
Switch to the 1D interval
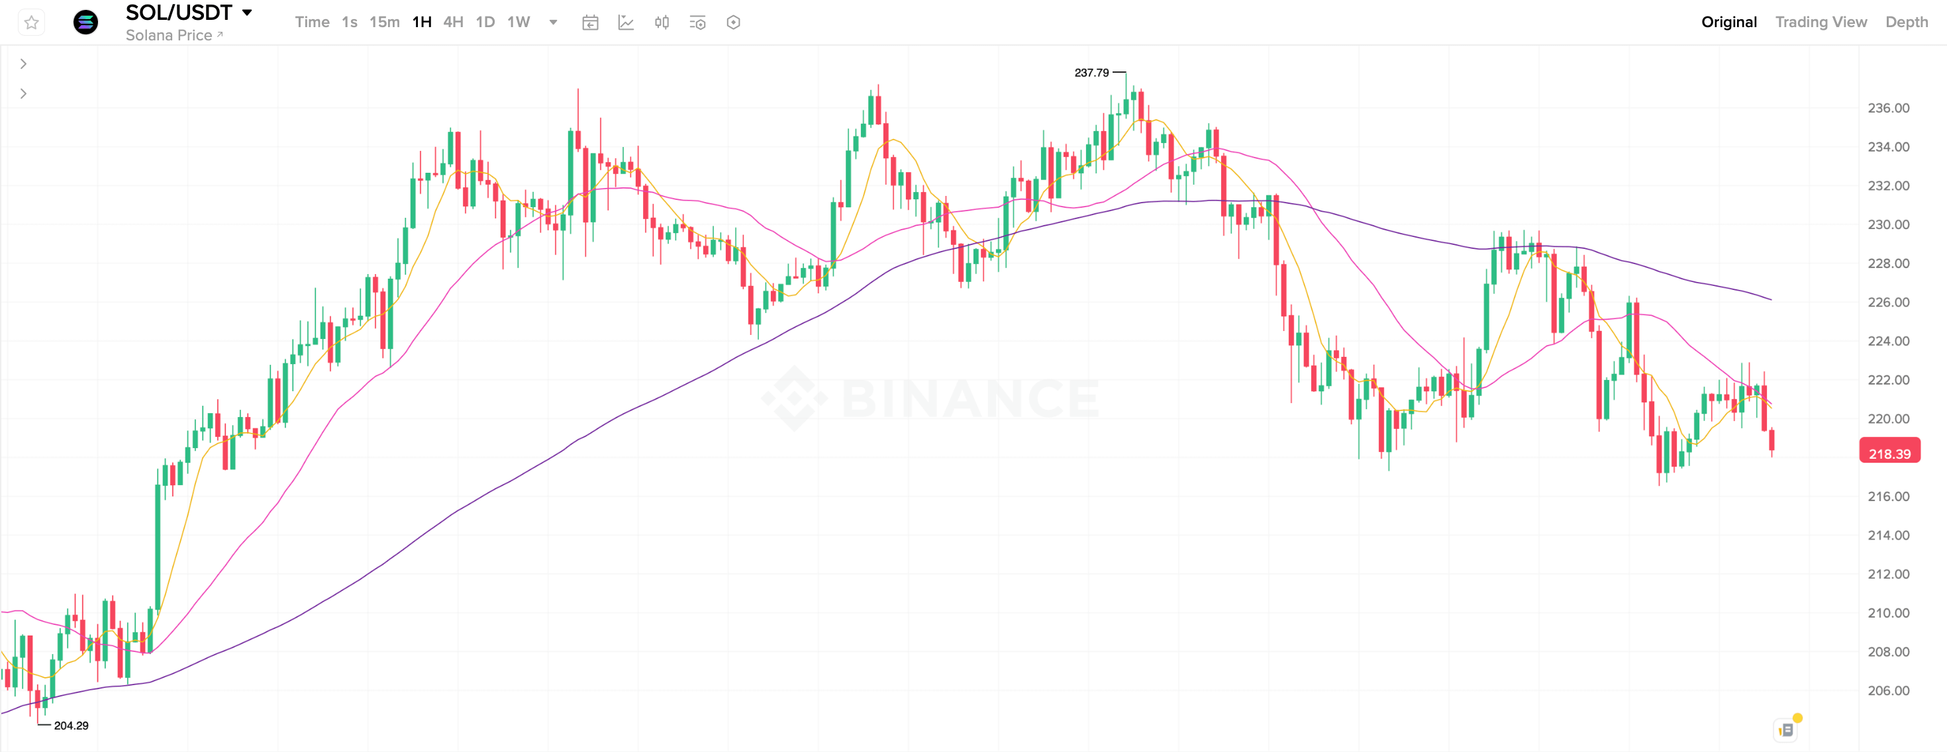click(485, 22)
